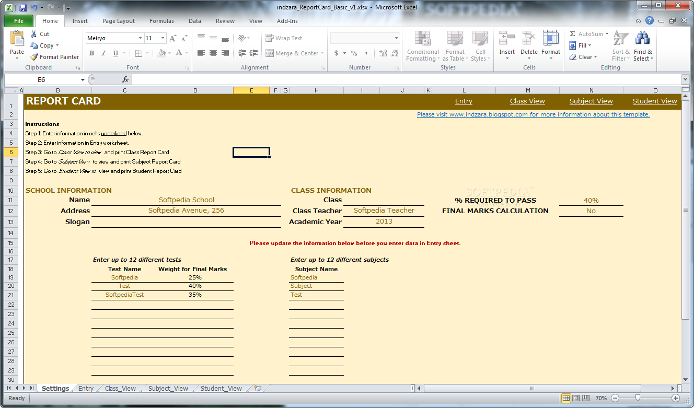
Task: Open the Find & Select binoculars
Action: tap(642, 38)
